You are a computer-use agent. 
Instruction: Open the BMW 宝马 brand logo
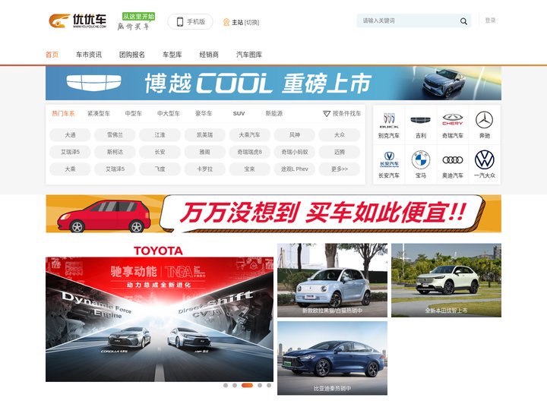[x=421, y=160]
